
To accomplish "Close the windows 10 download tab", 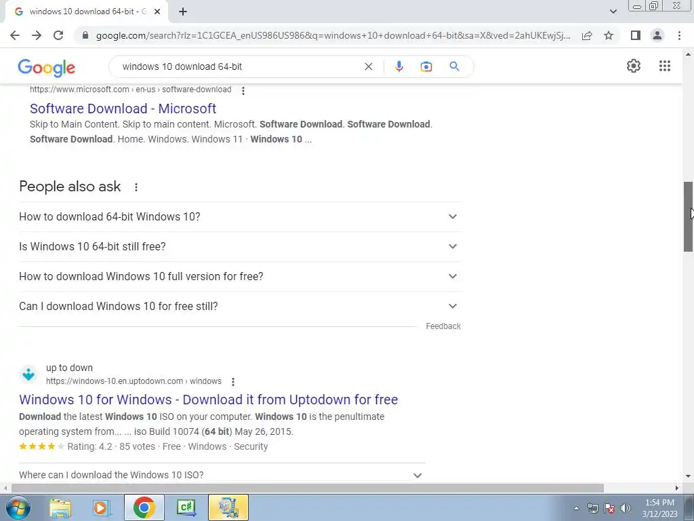I will point(157,12).
